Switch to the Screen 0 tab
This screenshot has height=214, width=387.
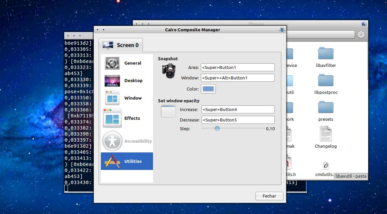click(x=121, y=45)
